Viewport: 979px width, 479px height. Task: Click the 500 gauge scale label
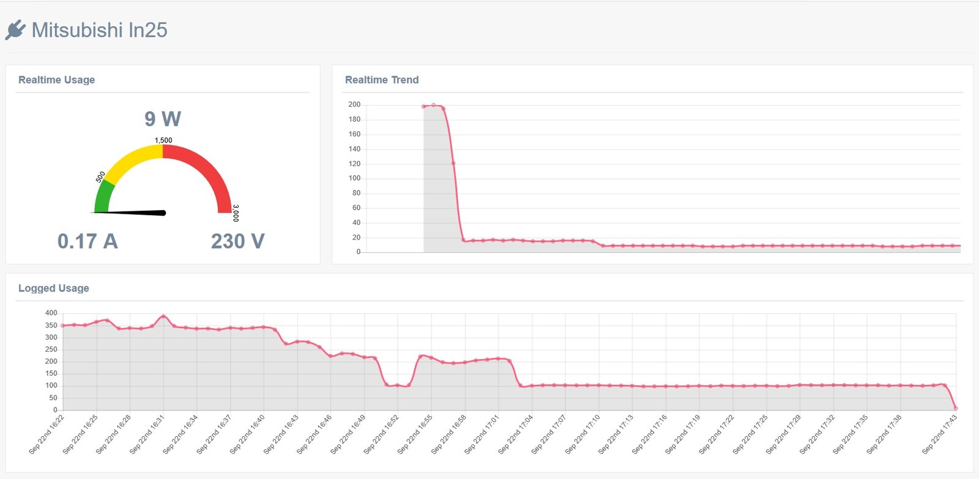pos(101,177)
